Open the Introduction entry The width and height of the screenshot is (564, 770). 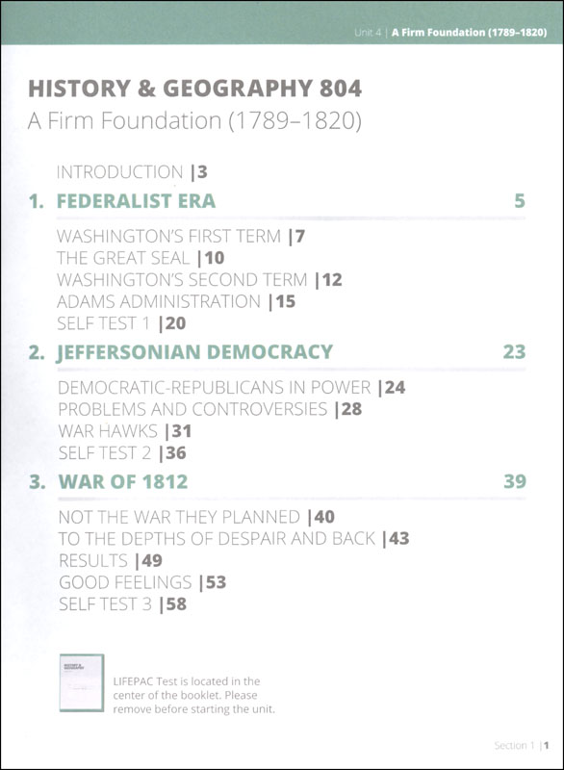(x=132, y=172)
